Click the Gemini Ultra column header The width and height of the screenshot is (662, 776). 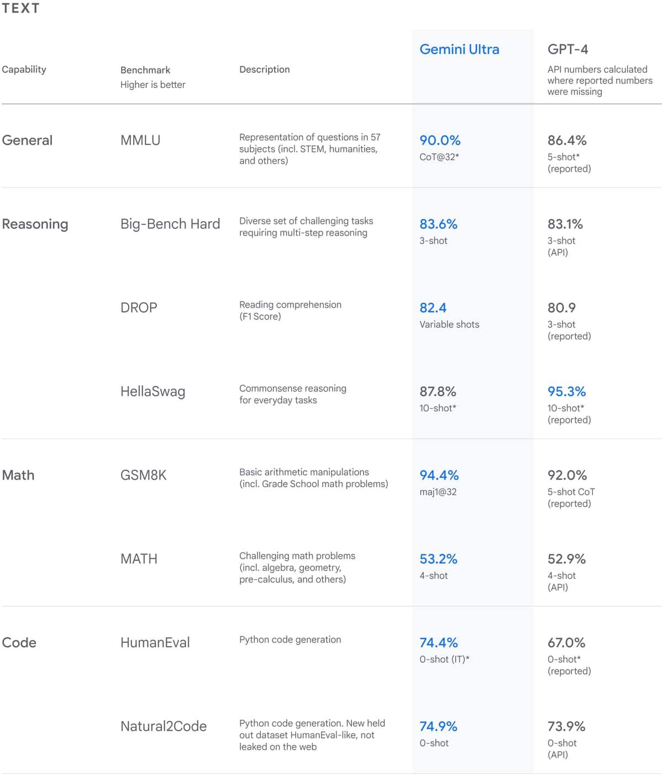click(x=459, y=49)
